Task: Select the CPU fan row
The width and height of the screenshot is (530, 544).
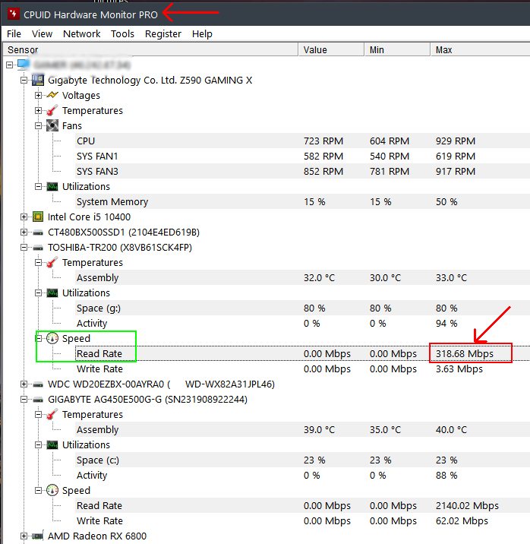Action: (302, 141)
